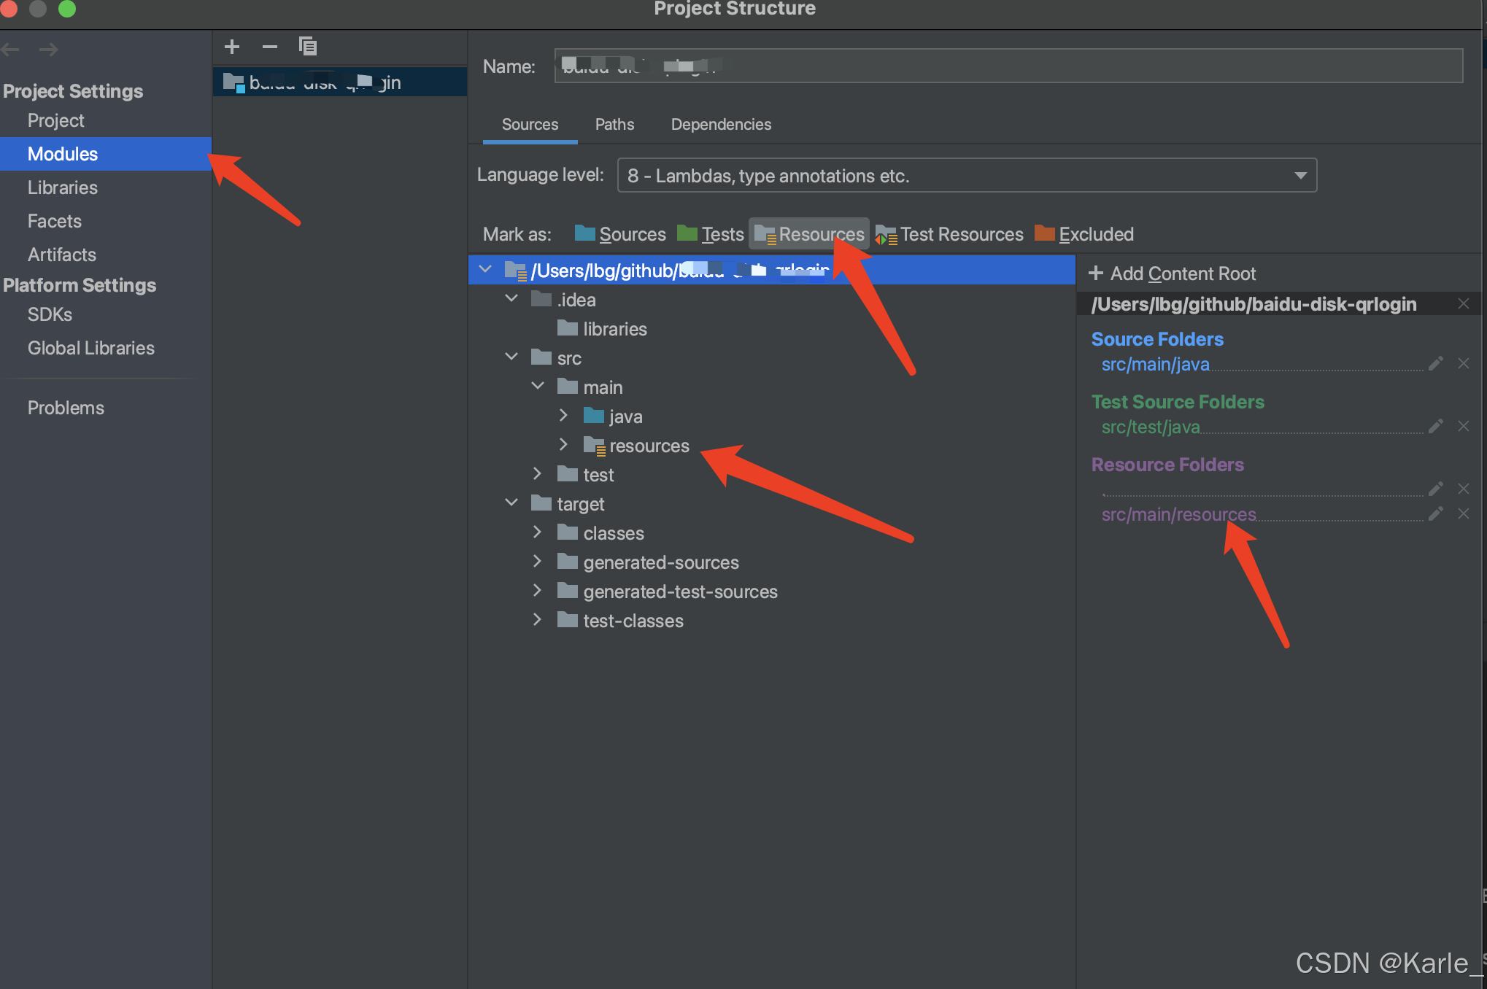Image resolution: width=1487 pixels, height=989 pixels.
Task: Open the Language level dropdown
Action: 967,175
